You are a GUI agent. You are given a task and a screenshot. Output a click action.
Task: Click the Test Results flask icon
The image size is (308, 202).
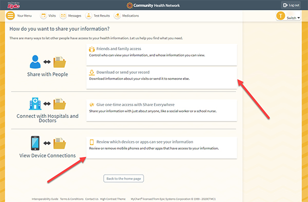point(89,16)
